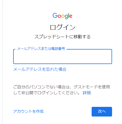This screenshot has height=124, width=122.
Task: Click the red letter e in the logo
Action: pos(71,16)
